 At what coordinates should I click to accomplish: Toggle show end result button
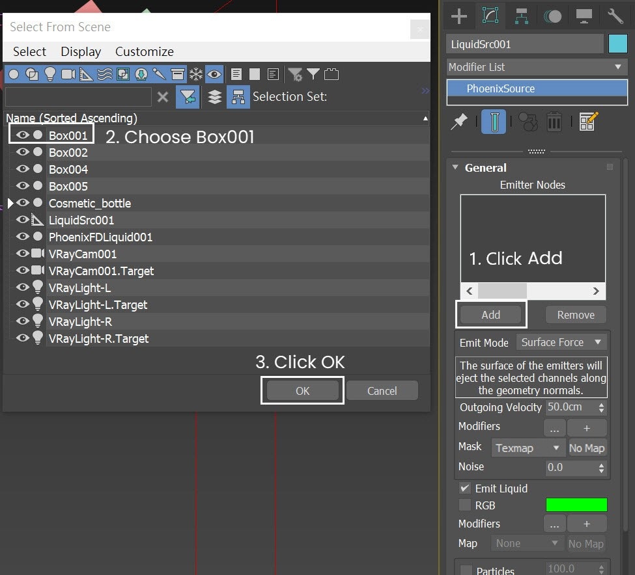coord(494,122)
